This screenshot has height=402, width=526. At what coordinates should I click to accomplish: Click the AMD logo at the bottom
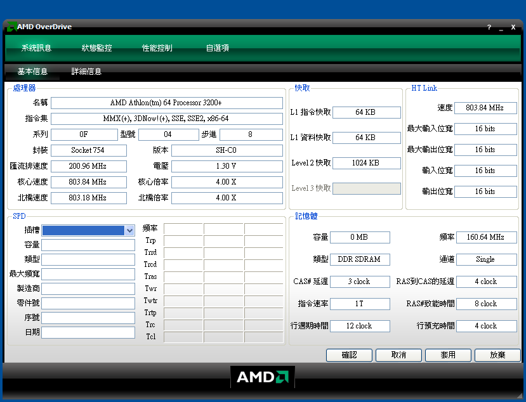(263, 377)
